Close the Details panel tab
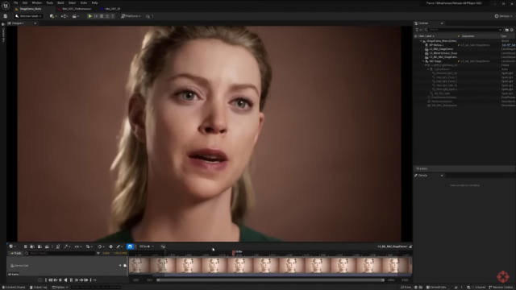Screen dimensions: 516x290 point(442,176)
